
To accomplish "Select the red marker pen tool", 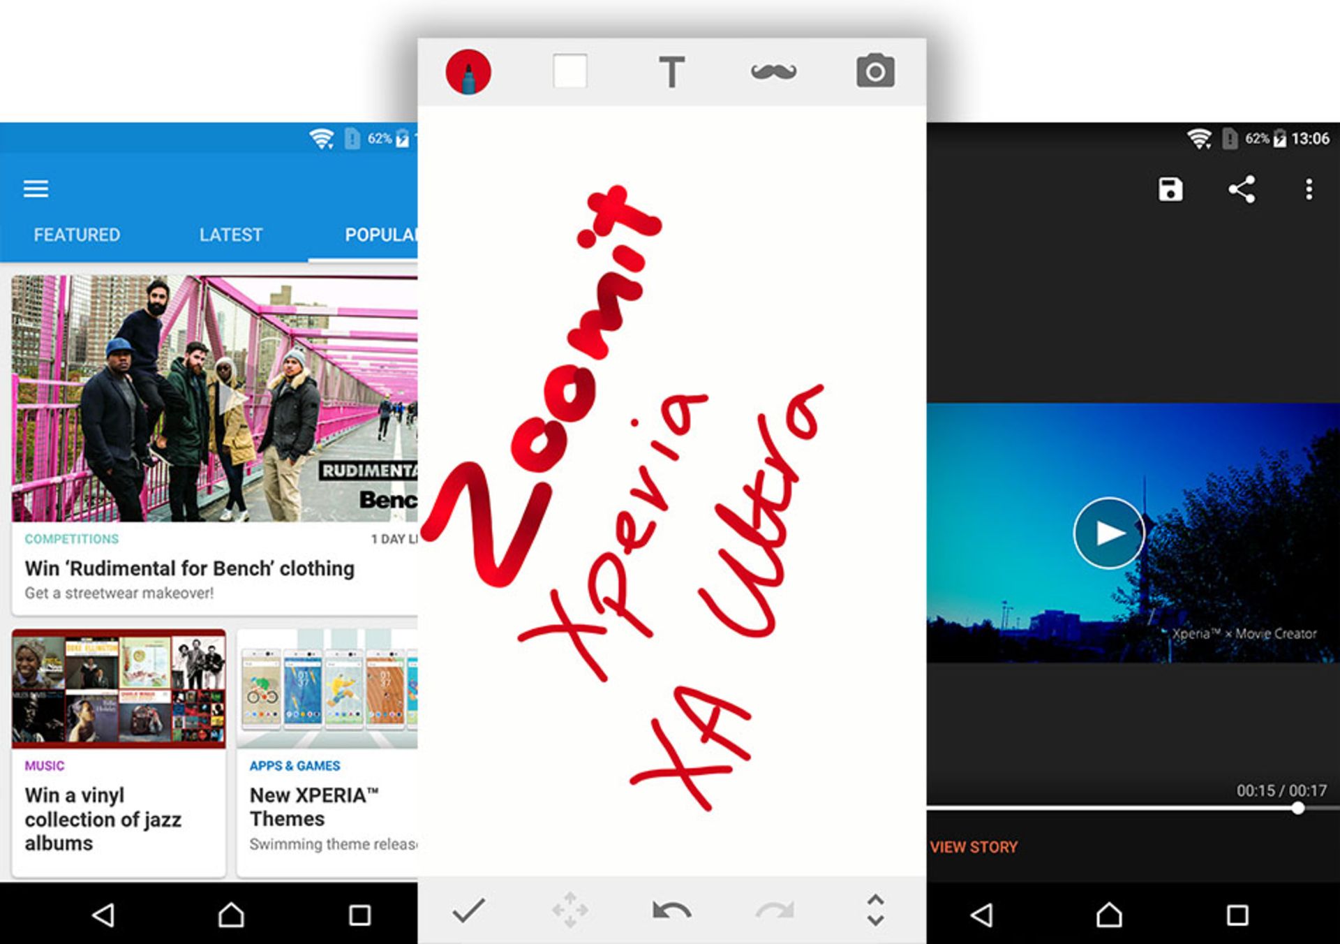I will 468,72.
